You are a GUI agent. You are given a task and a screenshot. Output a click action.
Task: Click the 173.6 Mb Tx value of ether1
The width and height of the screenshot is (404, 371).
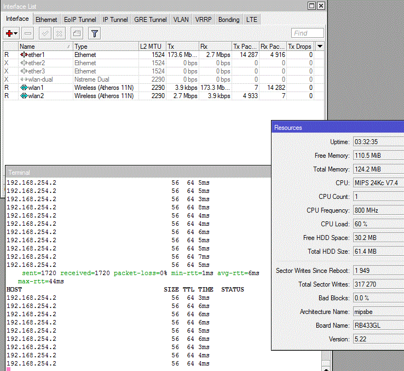[182, 55]
